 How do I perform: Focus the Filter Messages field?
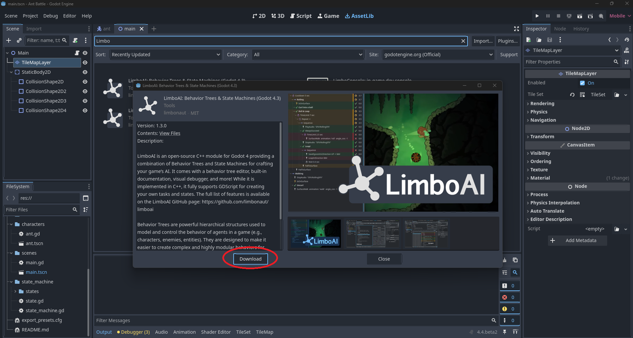point(296,320)
